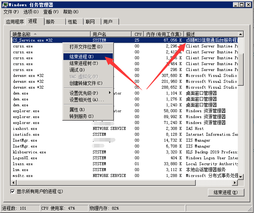The width and height of the screenshot is (254, 213).
Task: Go to the 应用程序 tab
Action: click(x=15, y=22)
